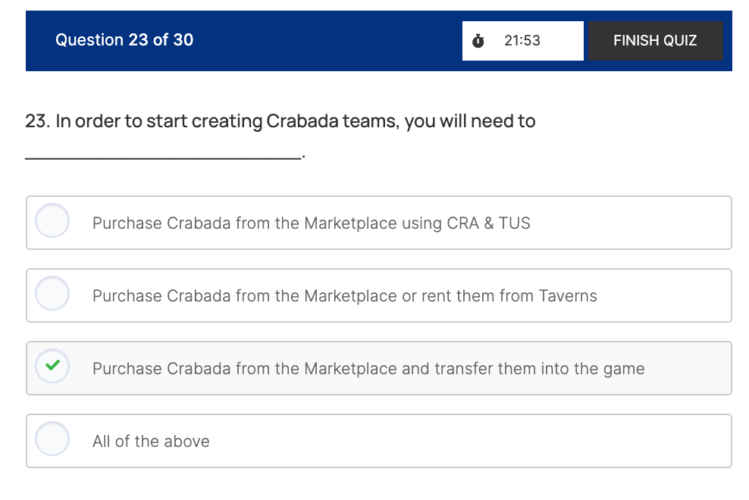Click the stopwatch icon beside the timer
Viewport: 749px width, 500px height.
point(478,41)
